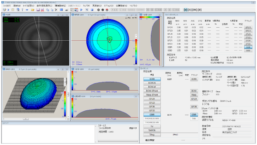Click the SBIR graph icon button
Screen dimensions: 257x145
click(x=248, y=47)
